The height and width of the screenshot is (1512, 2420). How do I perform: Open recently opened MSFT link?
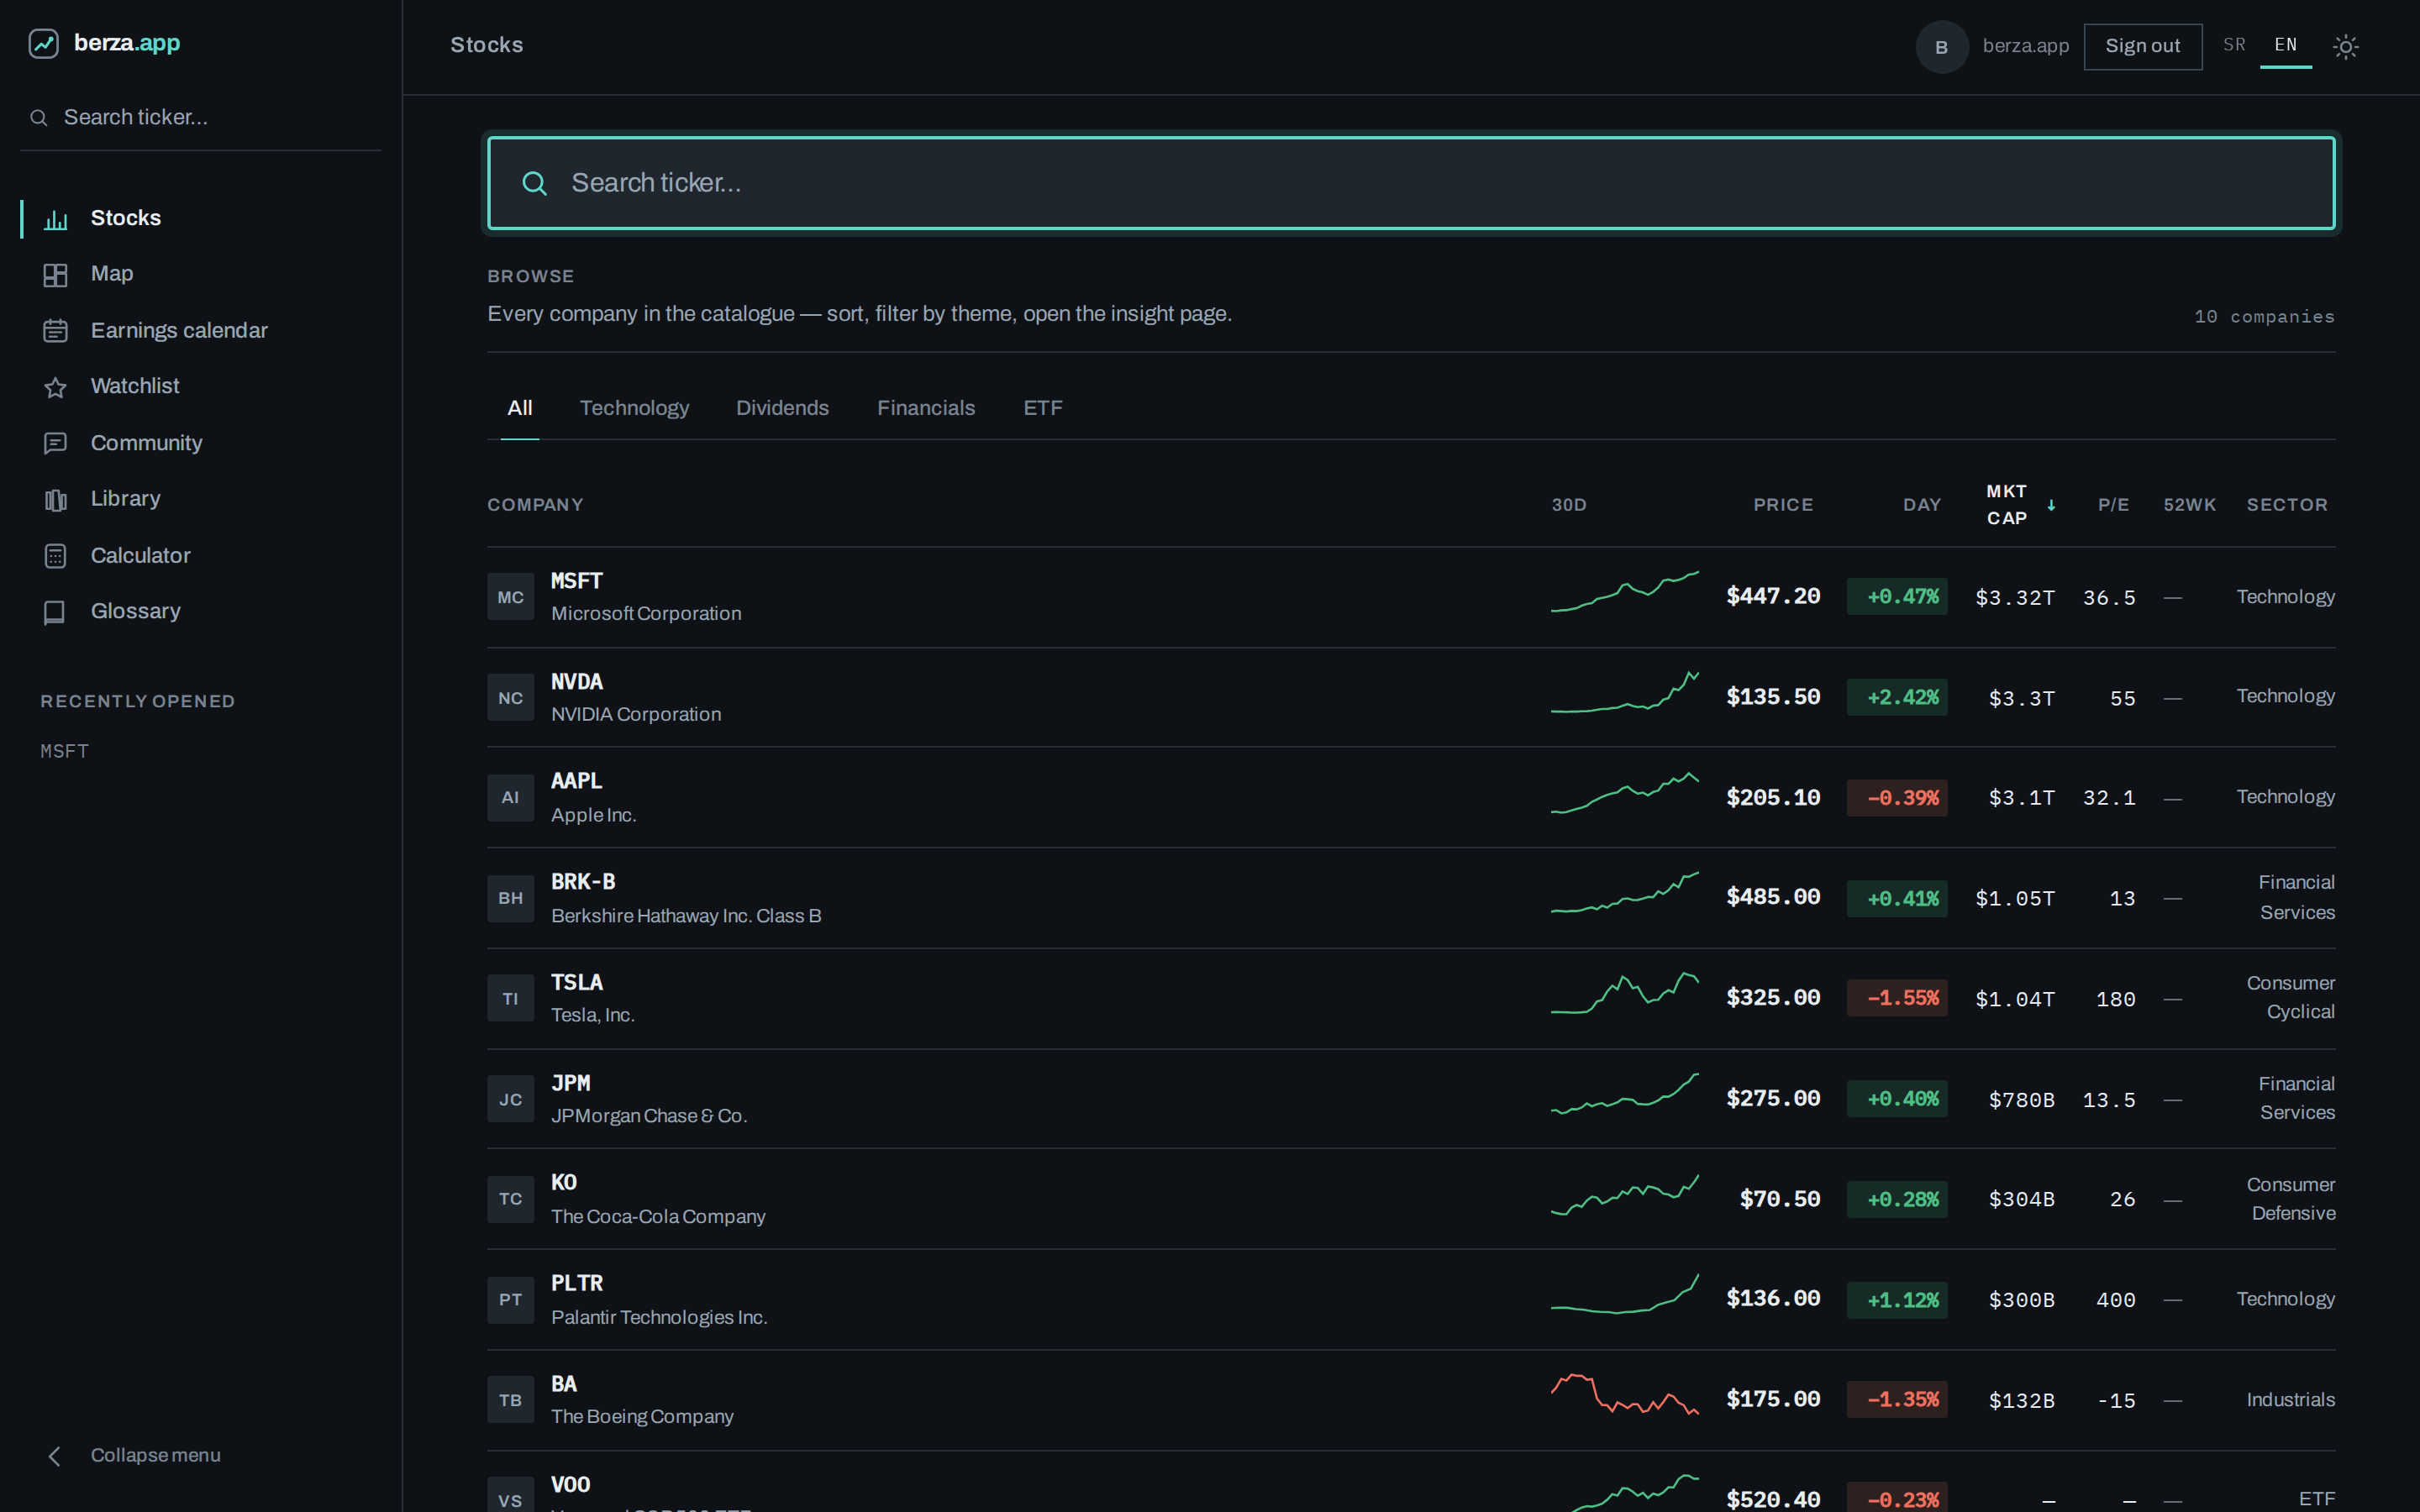click(64, 751)
